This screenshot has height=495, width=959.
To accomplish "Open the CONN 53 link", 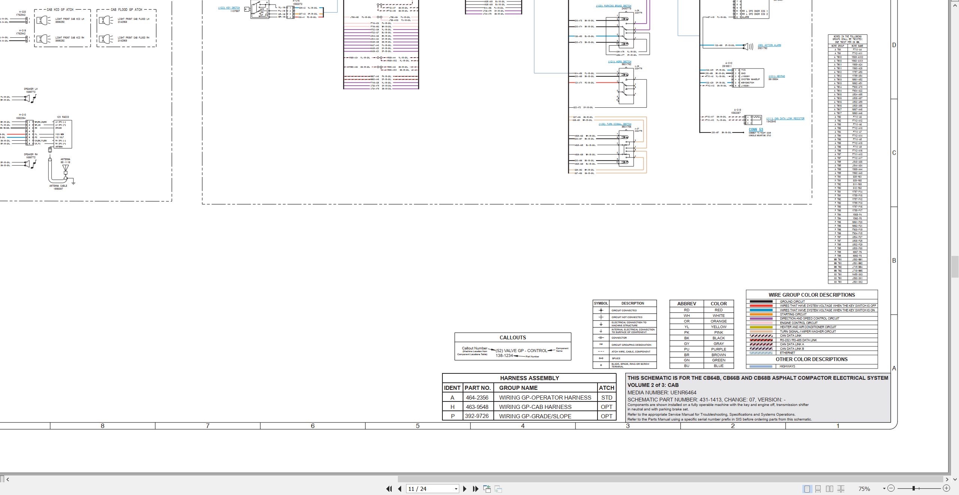I will (x=756, y=129).
